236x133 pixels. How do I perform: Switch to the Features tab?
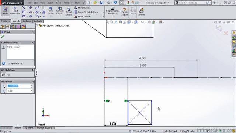tap(6, 21)
